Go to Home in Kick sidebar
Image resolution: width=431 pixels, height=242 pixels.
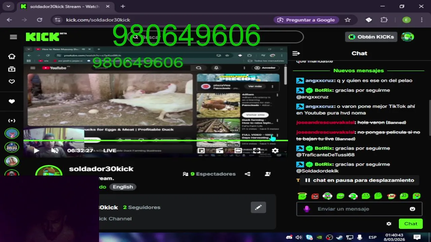click(12, 56)
